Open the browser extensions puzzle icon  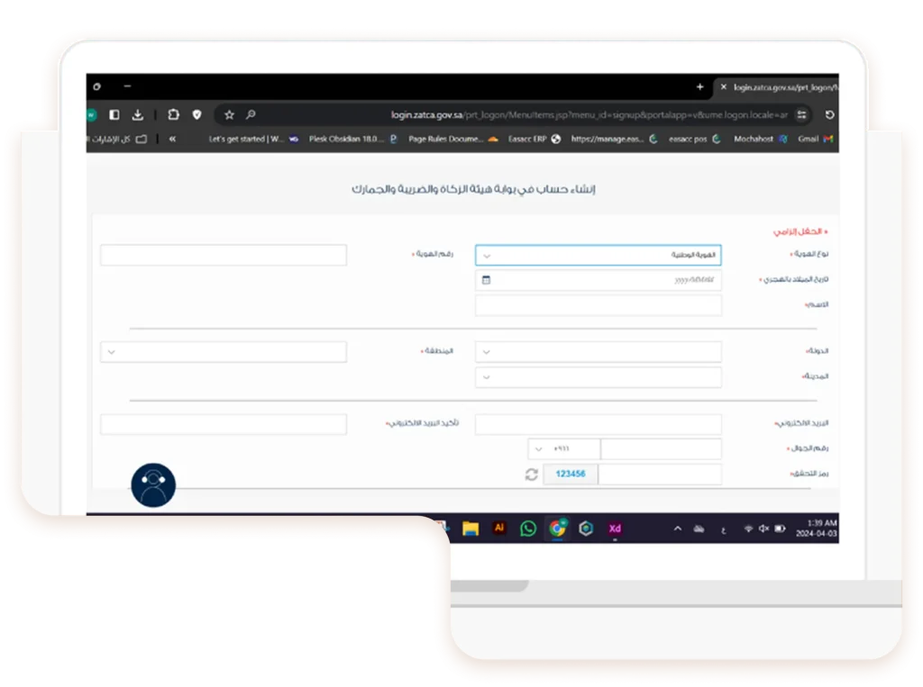[x=173, y=115]
